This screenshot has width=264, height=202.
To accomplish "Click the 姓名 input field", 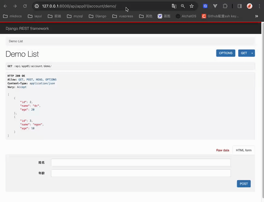I will click(x=141, y=162).
